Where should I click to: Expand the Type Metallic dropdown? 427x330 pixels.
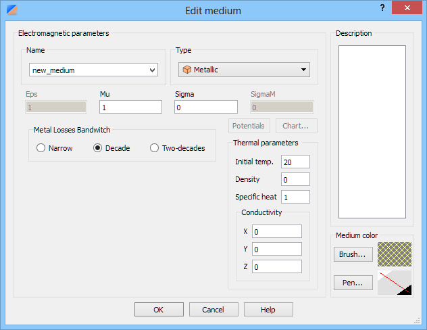click(245, 70)
